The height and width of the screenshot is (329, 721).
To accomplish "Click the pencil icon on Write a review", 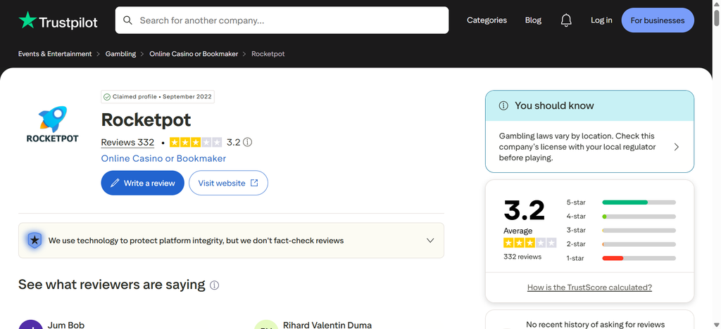I will tap(115, 183).
